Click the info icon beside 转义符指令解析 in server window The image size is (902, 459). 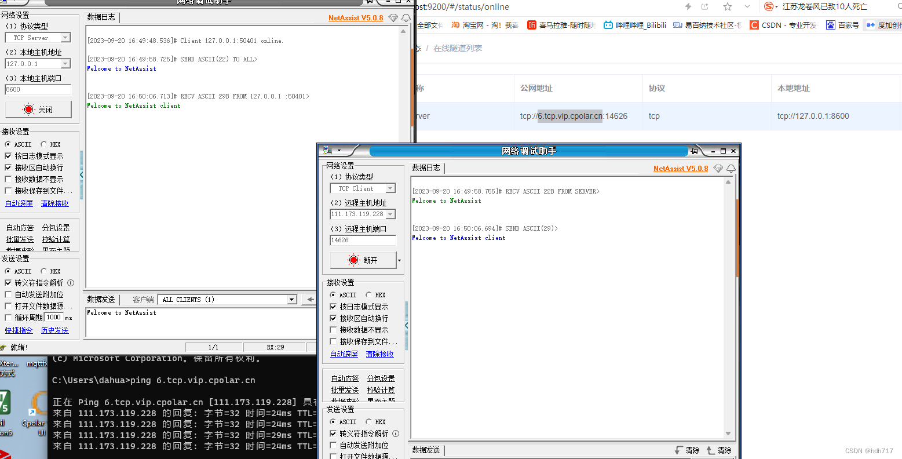(71, 283)
